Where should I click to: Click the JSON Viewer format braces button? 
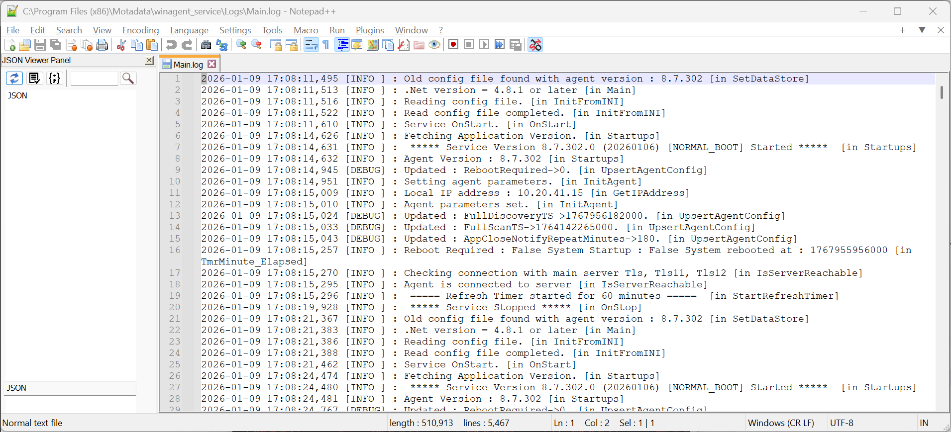[55, 78]
